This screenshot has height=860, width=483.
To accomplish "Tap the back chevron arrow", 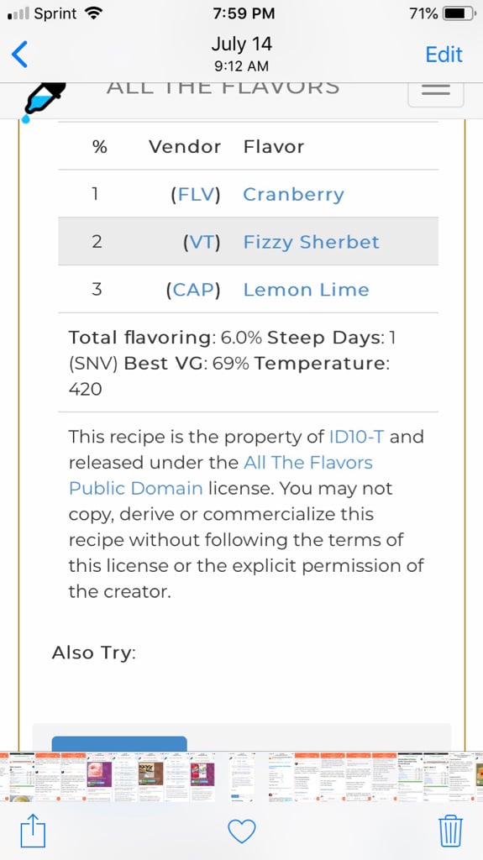I will point(19,55).
